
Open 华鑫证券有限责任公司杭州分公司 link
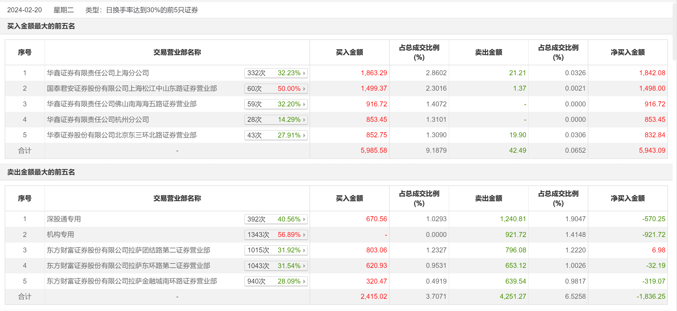click(98, 120)
